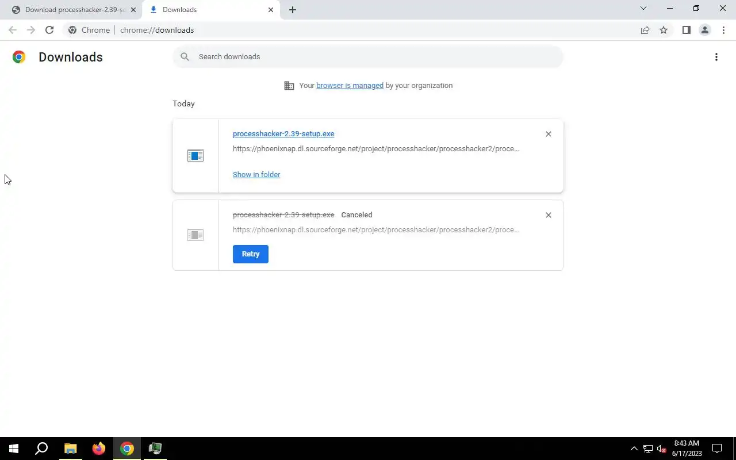Share this page icon

(645, 30)
